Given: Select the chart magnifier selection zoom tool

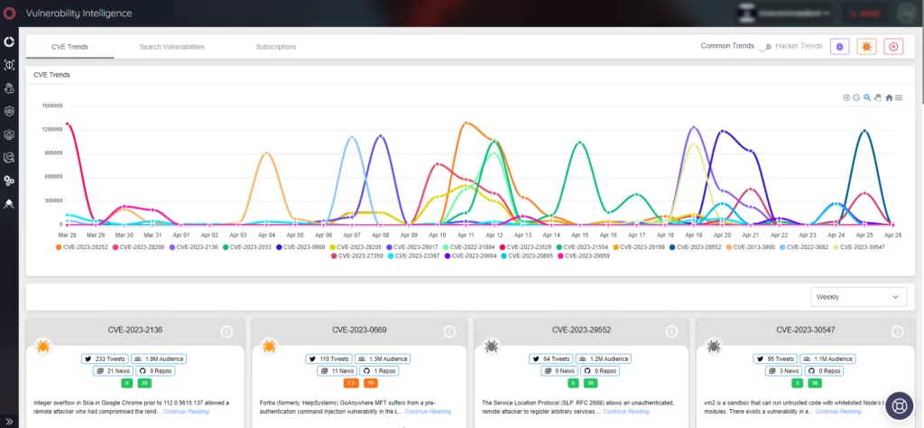Looking at the screenshot, I should tap(867, 98).
